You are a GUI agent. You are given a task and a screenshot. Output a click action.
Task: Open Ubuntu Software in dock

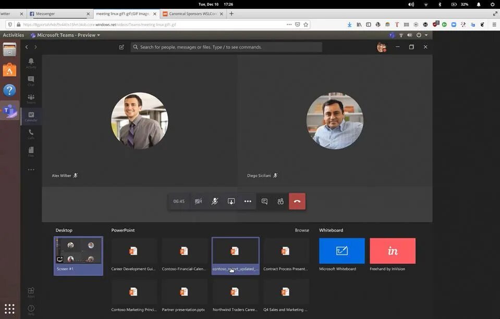coord(9,70)
